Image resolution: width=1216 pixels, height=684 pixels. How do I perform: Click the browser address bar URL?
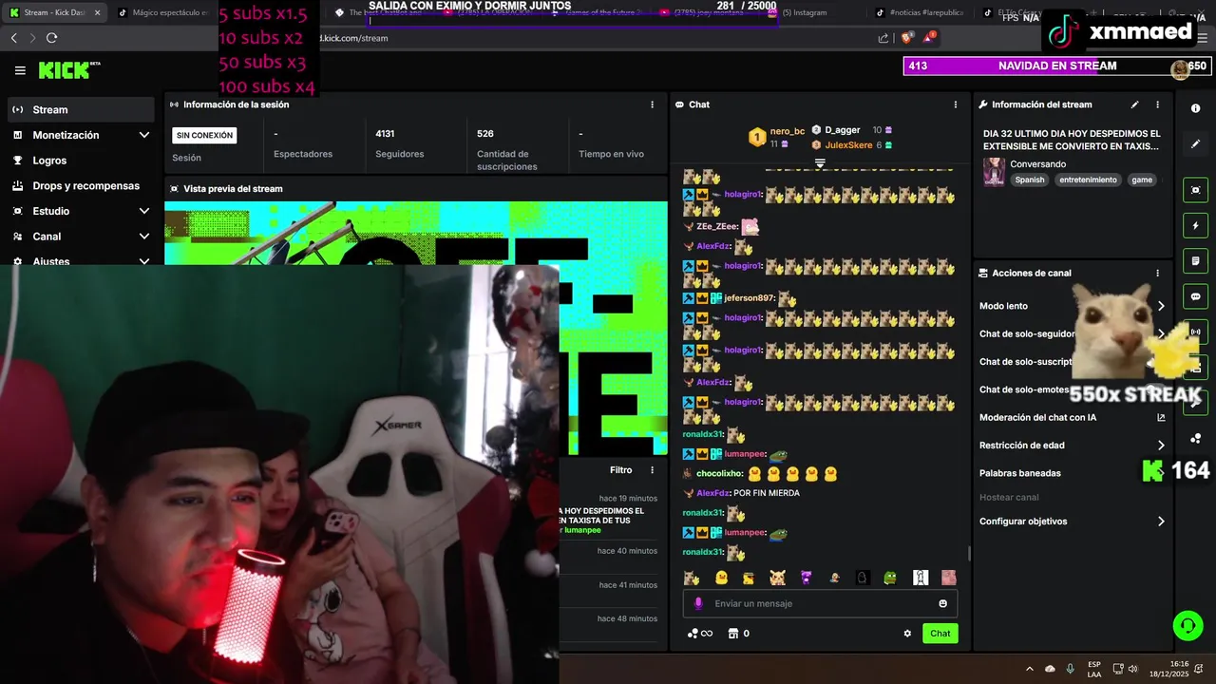pos(353,38)
